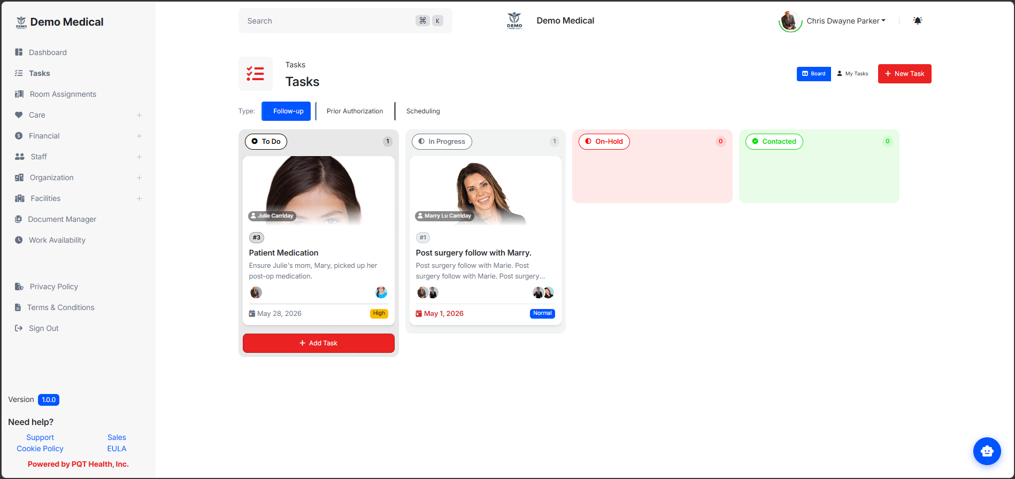Click calendar icon beside May 28, 2026
The image size is (1015, 479).
coord(252,314)
